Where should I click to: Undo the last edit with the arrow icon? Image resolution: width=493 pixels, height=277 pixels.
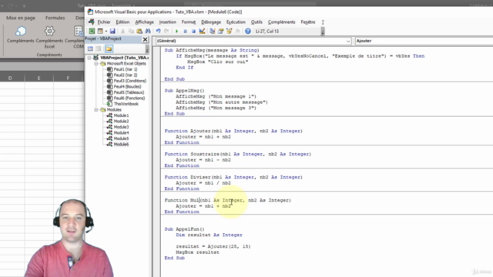tap(158, 31)
